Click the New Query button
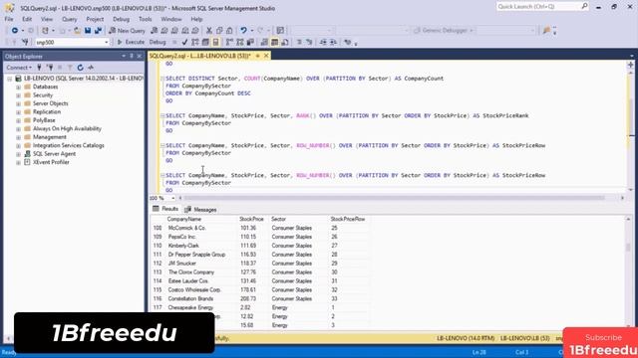Image resolution: width=638 pixels, height=358 pixels. click(127, 31)
